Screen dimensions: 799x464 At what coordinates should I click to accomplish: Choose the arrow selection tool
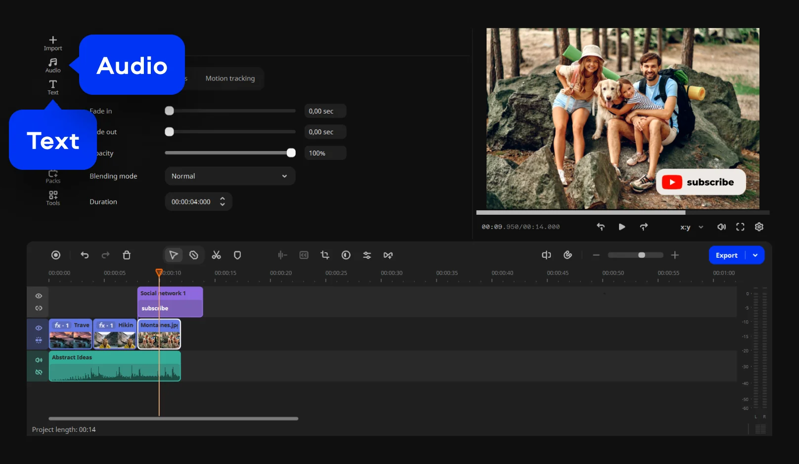click(x=173, y=255)
